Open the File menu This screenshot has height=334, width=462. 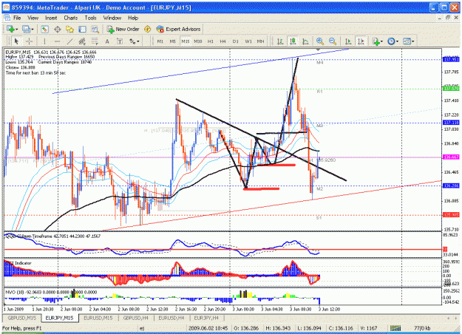17,18
